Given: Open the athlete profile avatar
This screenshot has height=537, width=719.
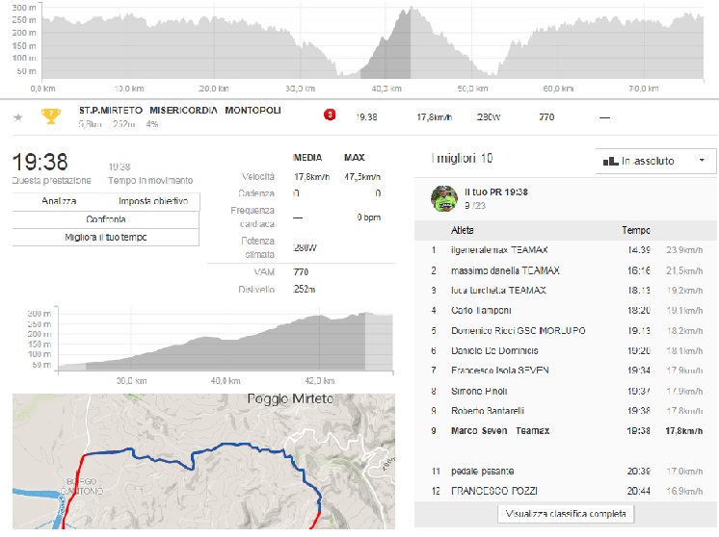Looking at the screenshot, I should tap(443, 198).
